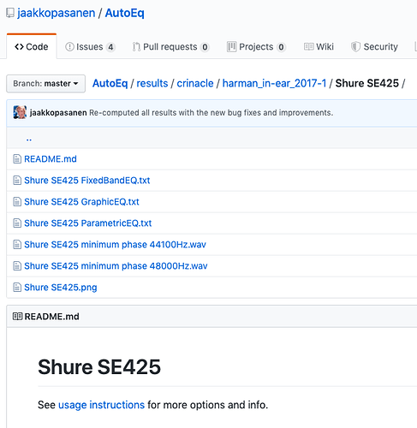Screen dimensions: 417x428
Task: Follow the usage instructions link
Action: [x=101, y=405]
